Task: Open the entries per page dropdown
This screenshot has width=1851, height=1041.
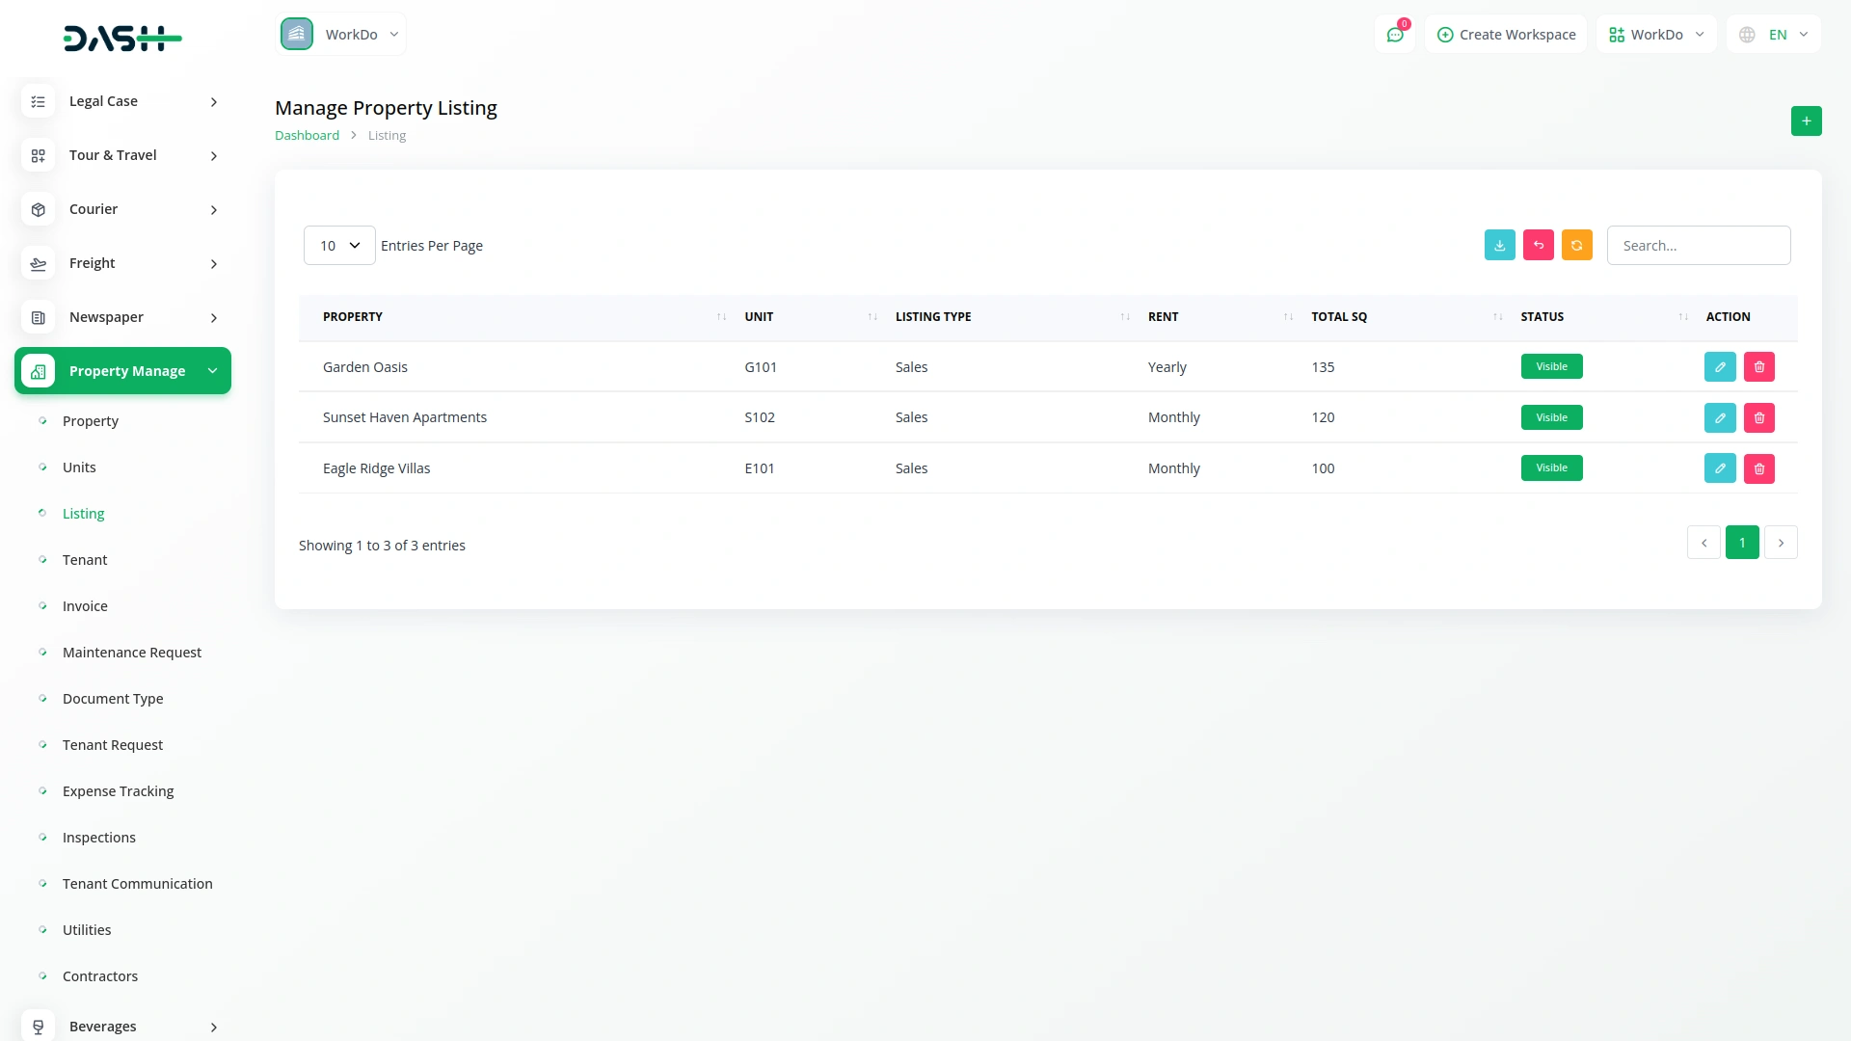Action: coord(339,245)
